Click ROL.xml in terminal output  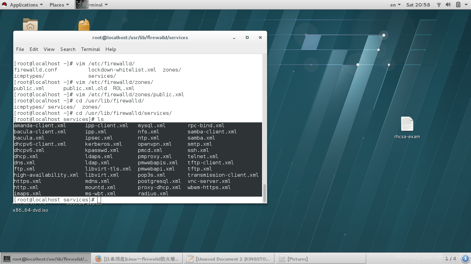coord(123,88)
